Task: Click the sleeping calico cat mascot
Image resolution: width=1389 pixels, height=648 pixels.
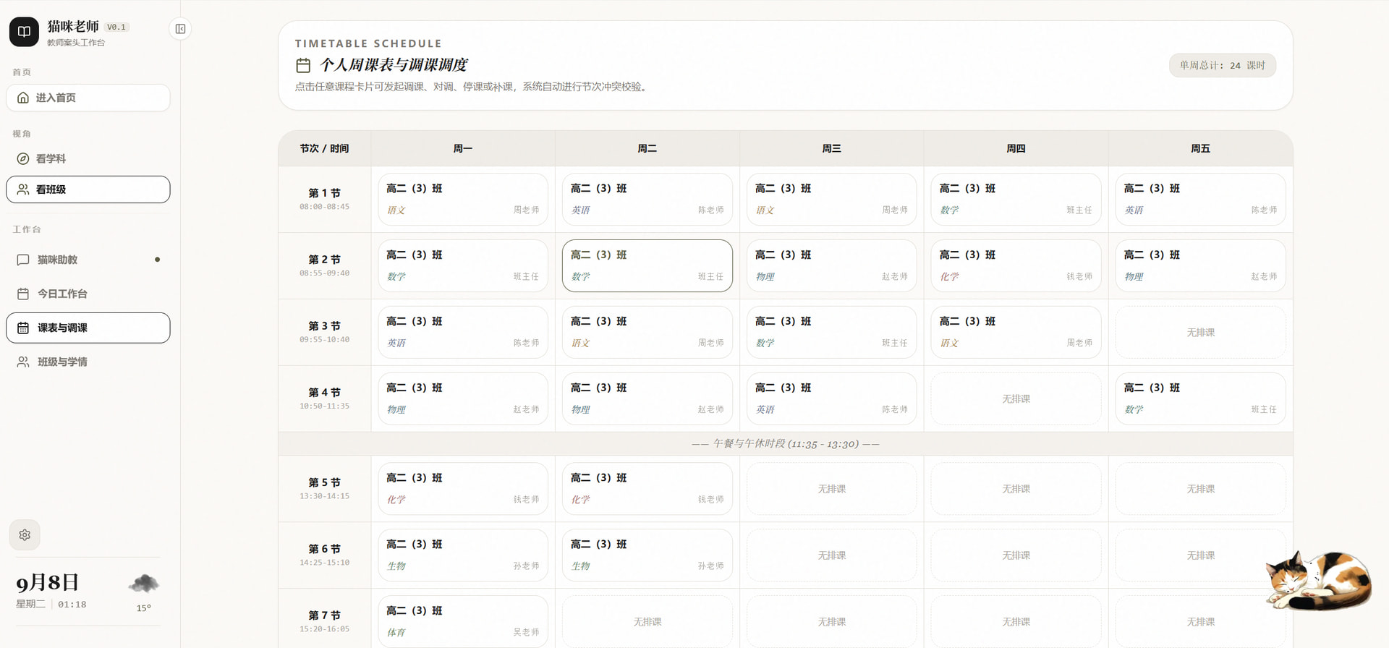Action: 1318,581
